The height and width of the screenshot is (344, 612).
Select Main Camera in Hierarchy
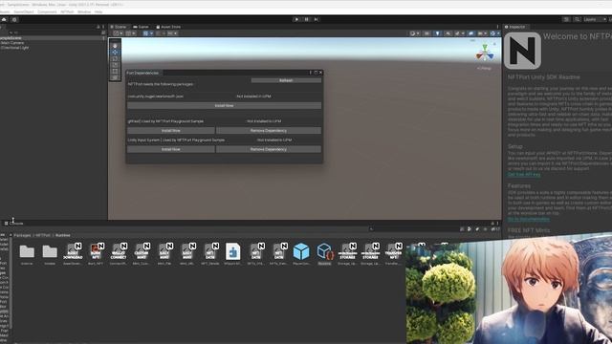coord(12,43)
